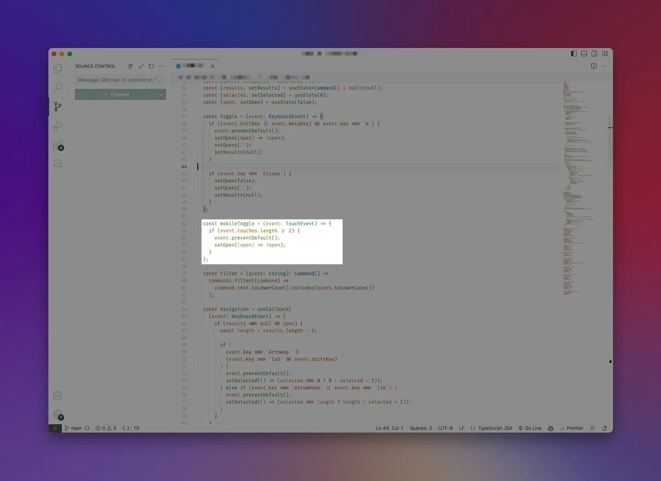This screenshot has width=661, height=481.
Task: Close the open editor tab
Action: (x=213, y=66)
